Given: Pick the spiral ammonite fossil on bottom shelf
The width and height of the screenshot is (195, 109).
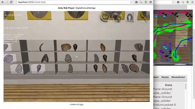Looking at the screenshot, I should (x=134, y=68).
